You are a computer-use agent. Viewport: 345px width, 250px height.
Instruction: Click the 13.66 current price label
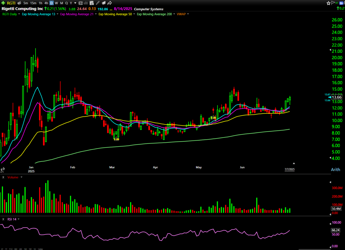tap(336, 97)
